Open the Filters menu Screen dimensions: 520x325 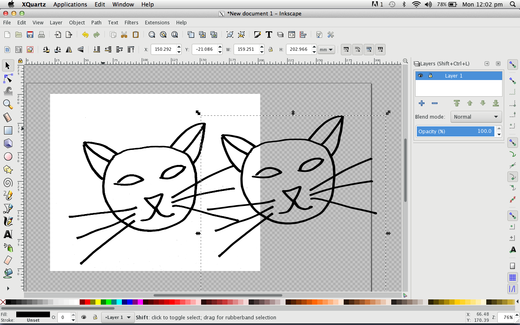[131, 22]
